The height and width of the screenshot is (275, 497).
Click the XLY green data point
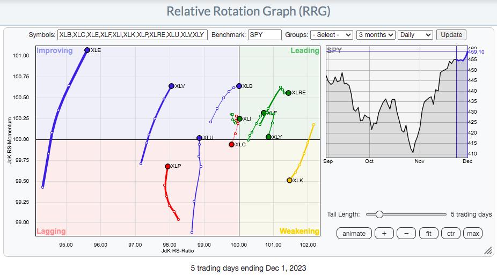(x=269, y=137)
